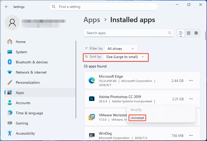Image resolution: width=207 pixels, height=141 pixels.
Task: Open Accounts settings page
Action: 40,103
